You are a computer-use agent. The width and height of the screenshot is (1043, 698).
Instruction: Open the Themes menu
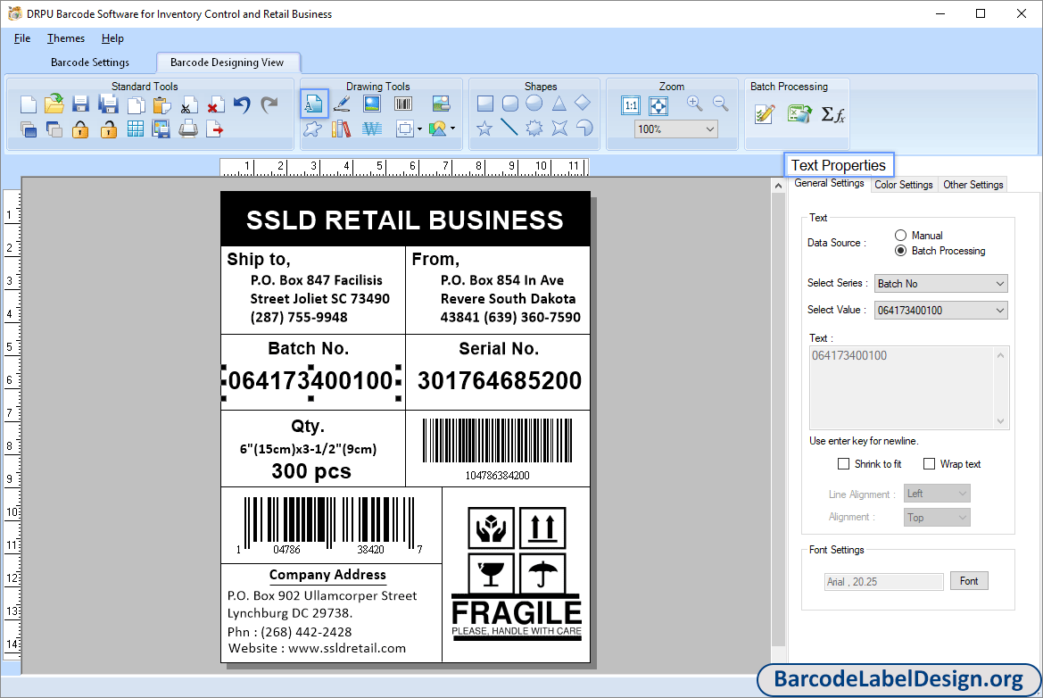click(x=66, y=38)
